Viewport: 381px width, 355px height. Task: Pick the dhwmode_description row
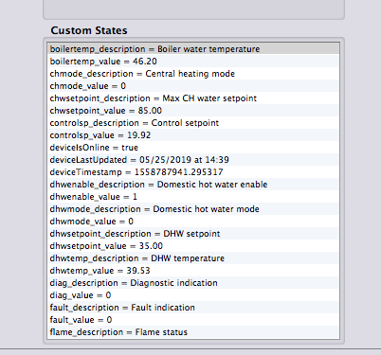click(x=193, y=209)
